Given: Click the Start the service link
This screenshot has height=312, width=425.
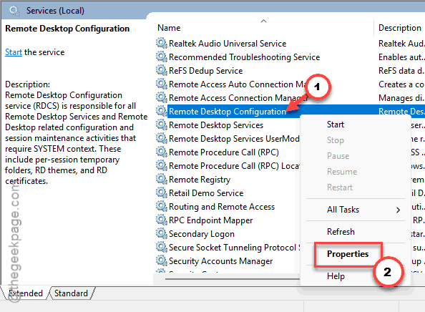Looking at the screenshot, I should 14,52.
